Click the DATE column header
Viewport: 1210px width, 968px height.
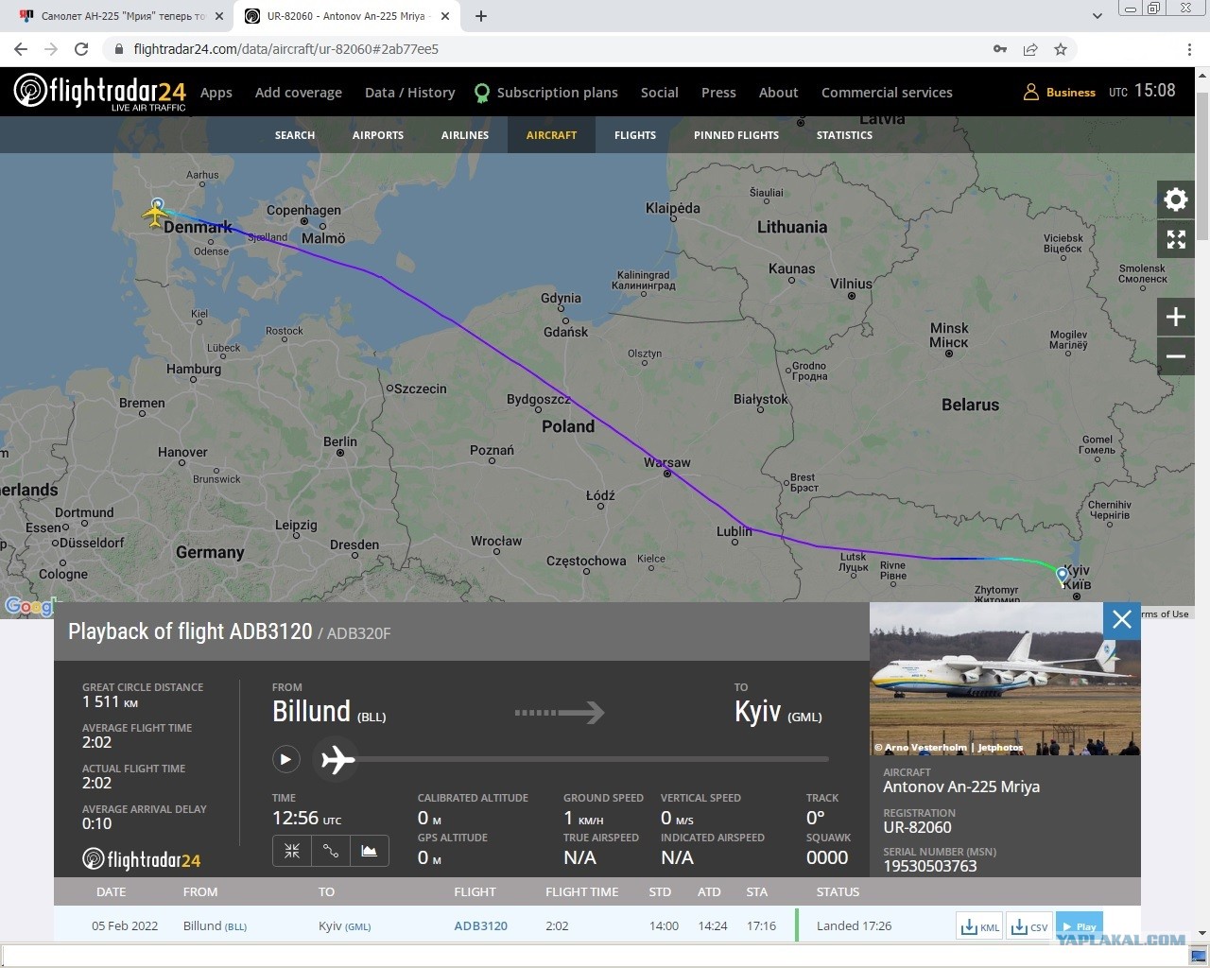(112, 892)
